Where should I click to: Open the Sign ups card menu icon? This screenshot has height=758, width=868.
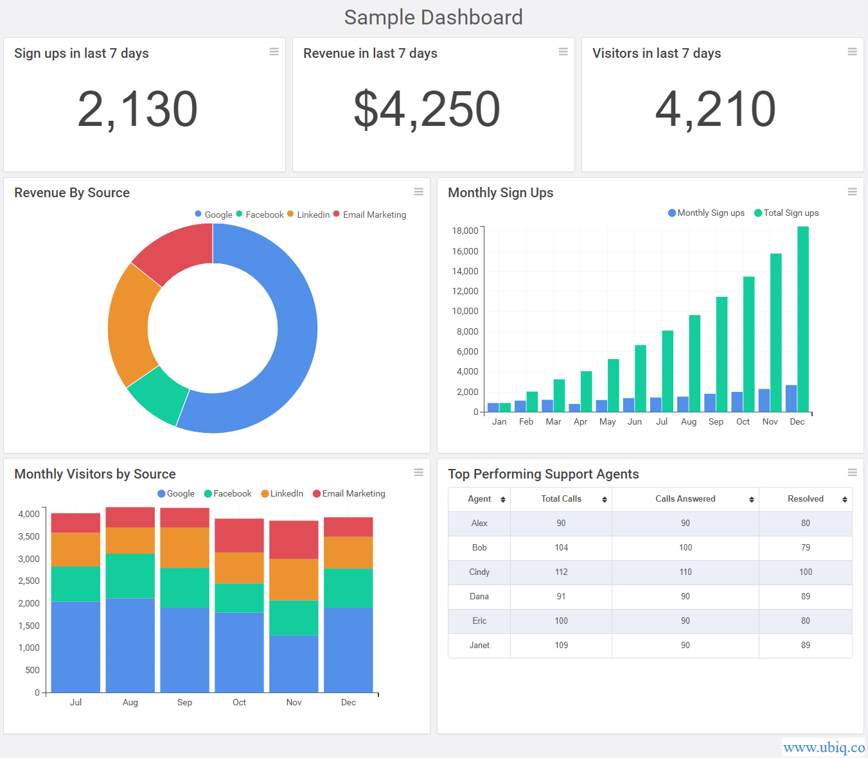[x=274, y=51]
